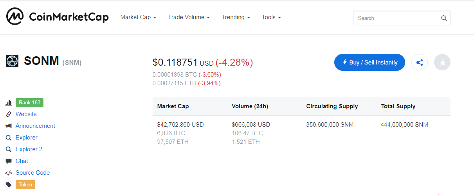Click the chain-link icon beside Website

coord(8,114)
